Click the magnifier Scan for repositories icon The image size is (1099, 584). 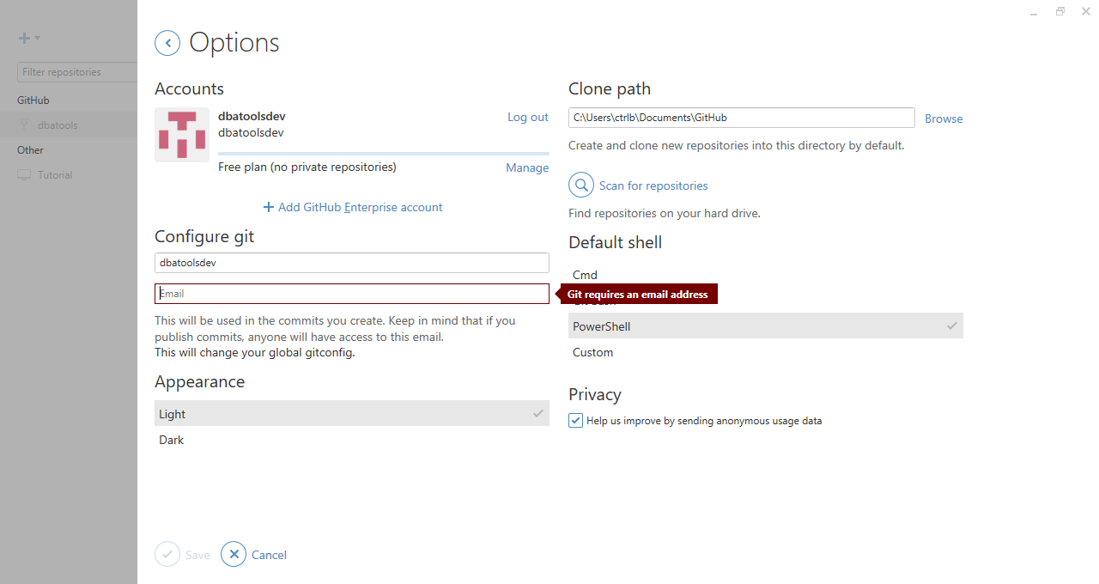pyautogui.click(x=581, y=186)
